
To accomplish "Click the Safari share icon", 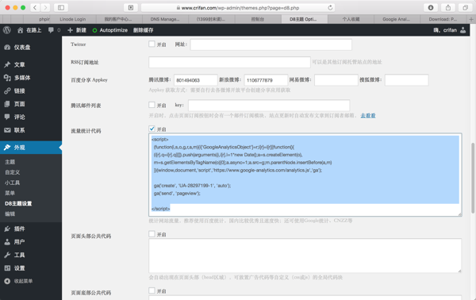I will 448,8.
